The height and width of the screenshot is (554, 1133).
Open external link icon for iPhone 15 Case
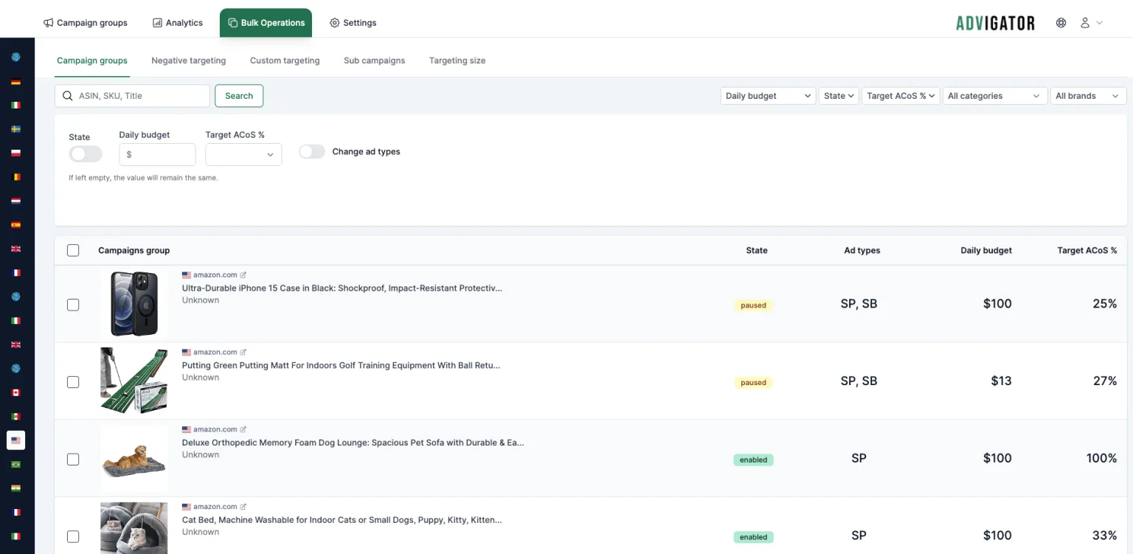243,275
